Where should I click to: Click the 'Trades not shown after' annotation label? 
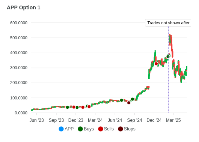[168, 23]
